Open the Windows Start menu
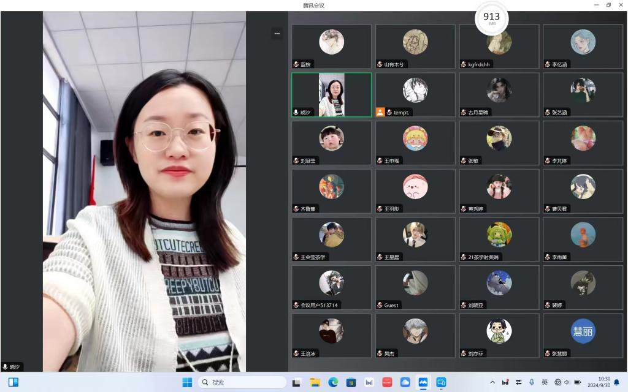 tap(187, 382)
